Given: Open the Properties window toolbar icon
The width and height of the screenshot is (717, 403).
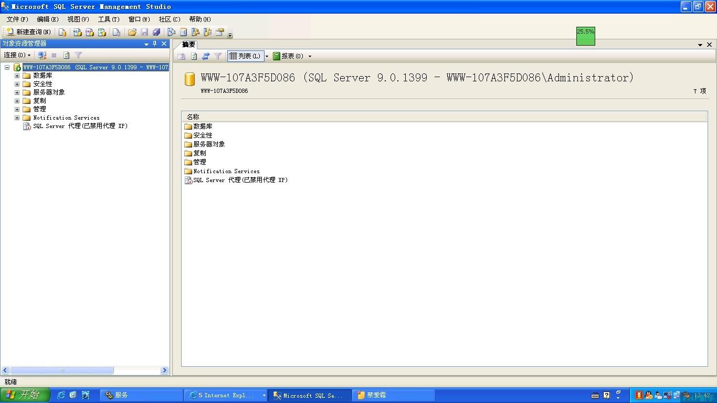Looking at the screenshot, I should coord(219,32).
